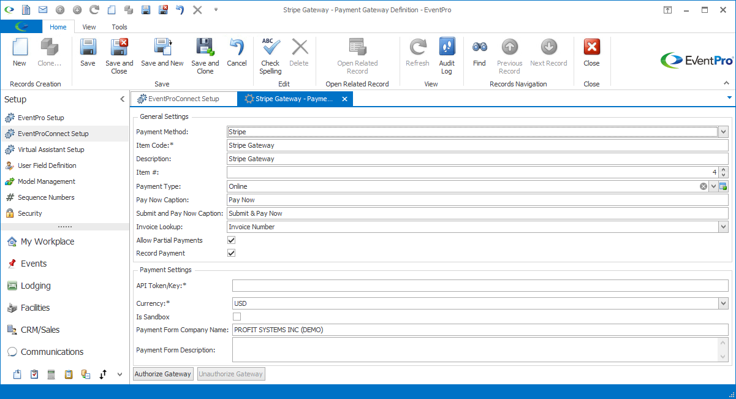Select Model Management in sidebar
Screen dimensions: 736x399
65,181
